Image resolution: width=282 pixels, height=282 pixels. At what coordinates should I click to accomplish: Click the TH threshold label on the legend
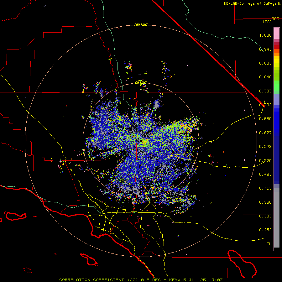[x=269, y=244]
